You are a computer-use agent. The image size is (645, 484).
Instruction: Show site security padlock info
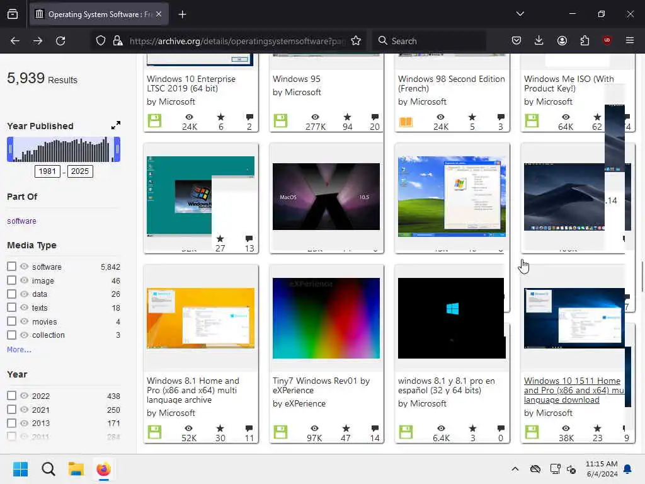[x=118, y=41]
